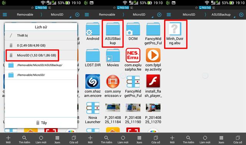Tap the circled X on the ASUSBackup folder screen
This screenshot has width=246, height=145.
tap(241, 15)
